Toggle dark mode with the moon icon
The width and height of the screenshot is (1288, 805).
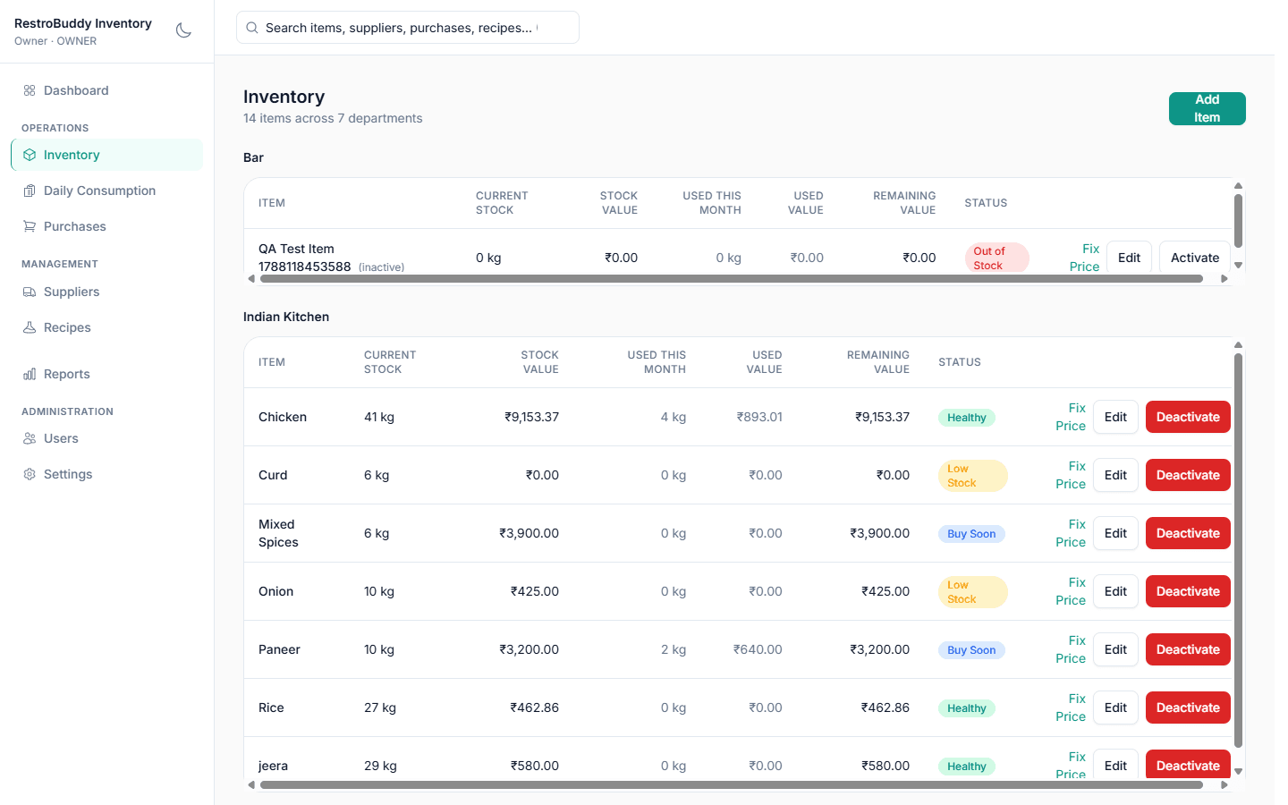183,30
